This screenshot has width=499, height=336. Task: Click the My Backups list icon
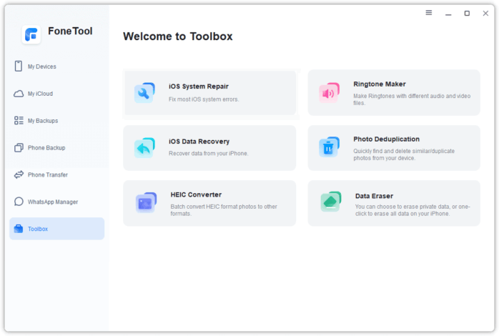pos(19,120)
